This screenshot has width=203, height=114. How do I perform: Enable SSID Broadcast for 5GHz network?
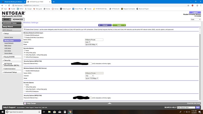[x=25, y=71]
